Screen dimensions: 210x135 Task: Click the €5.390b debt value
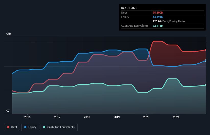coord(158,13)
